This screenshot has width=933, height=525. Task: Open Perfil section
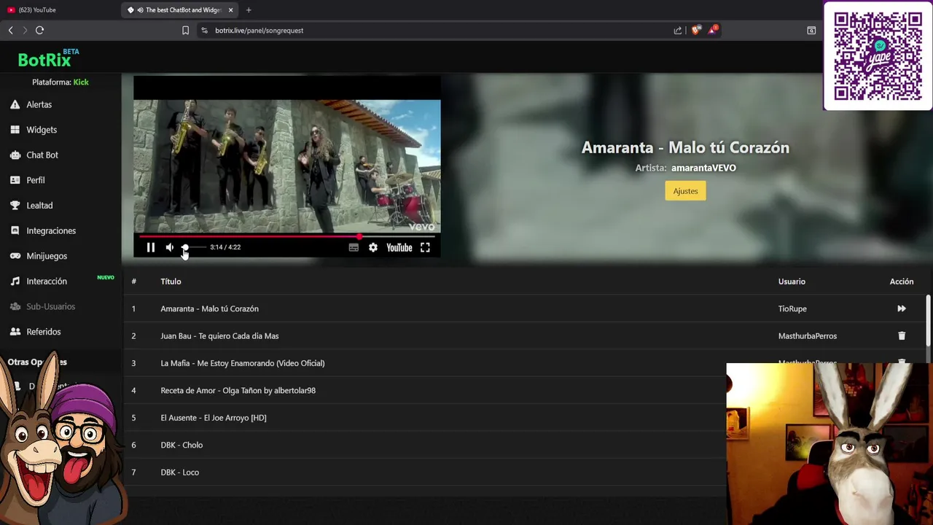36,180
